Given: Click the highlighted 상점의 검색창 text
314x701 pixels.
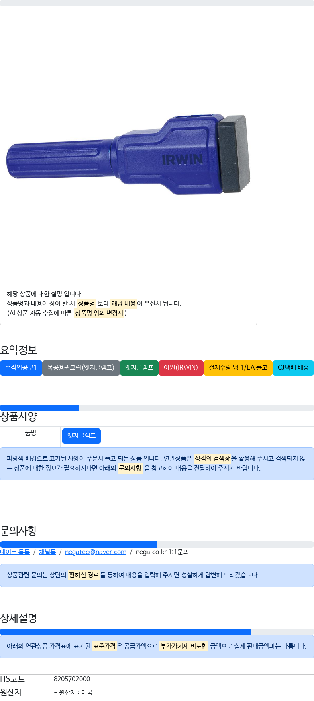Looking at the screenshot, I should 212,459.
